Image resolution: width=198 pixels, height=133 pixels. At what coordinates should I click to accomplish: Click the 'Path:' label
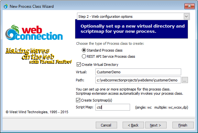coord(80,80)
